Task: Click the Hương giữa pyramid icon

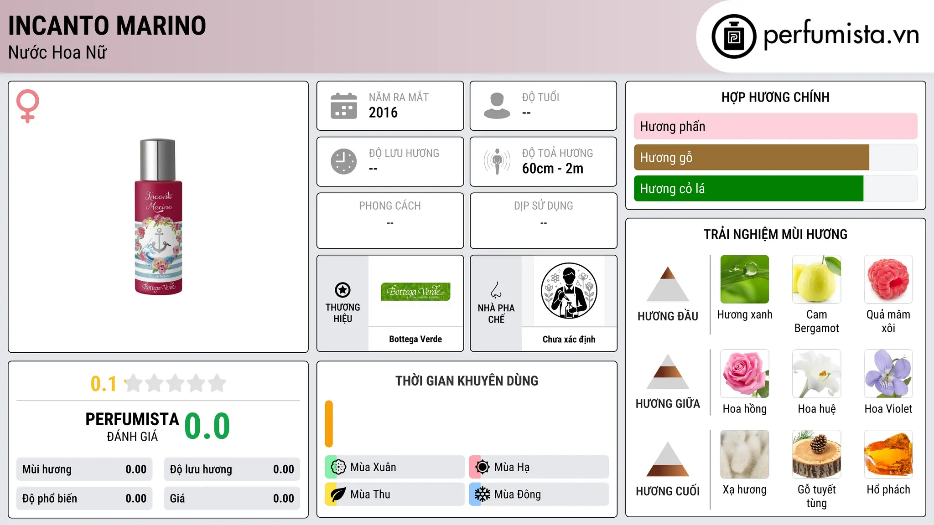Action: click(668, 371)
